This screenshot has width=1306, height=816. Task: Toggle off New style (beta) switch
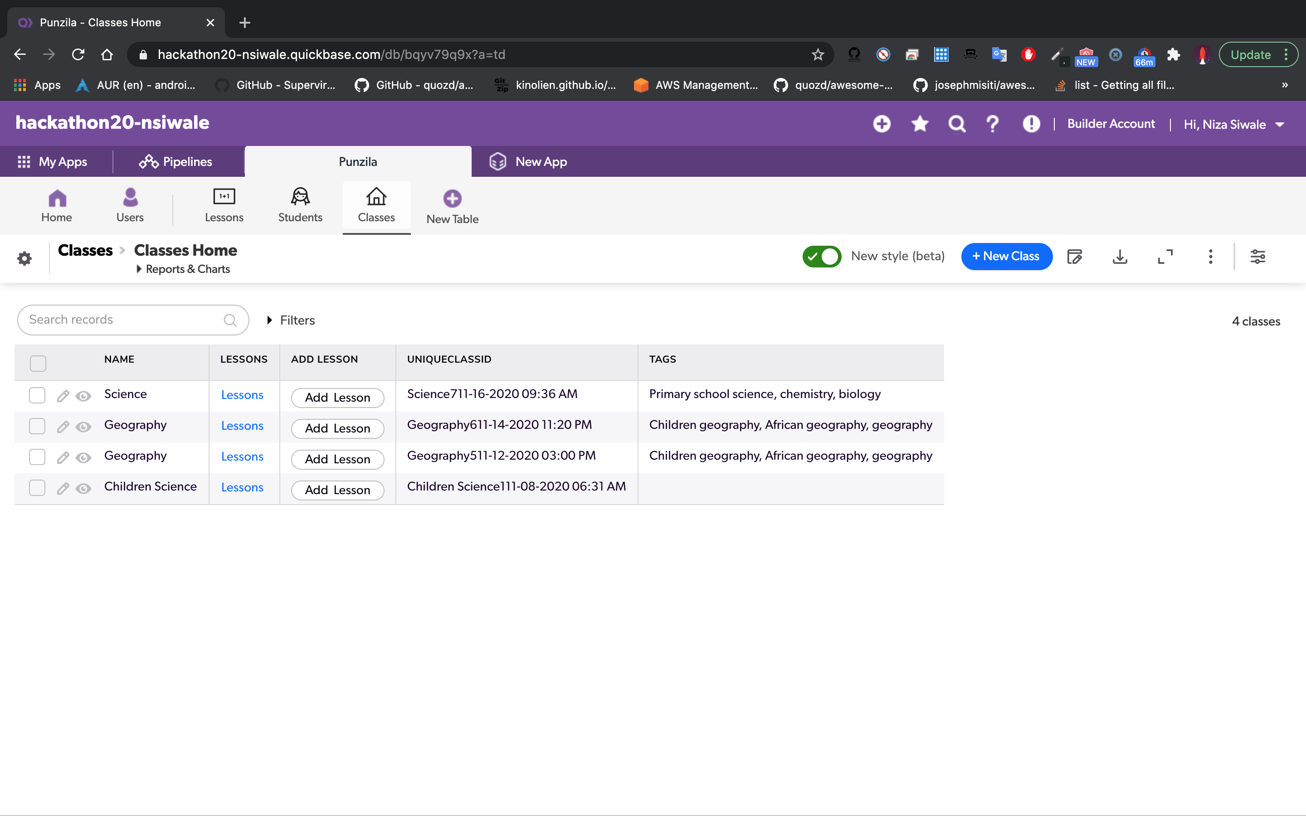click(821, 256)
